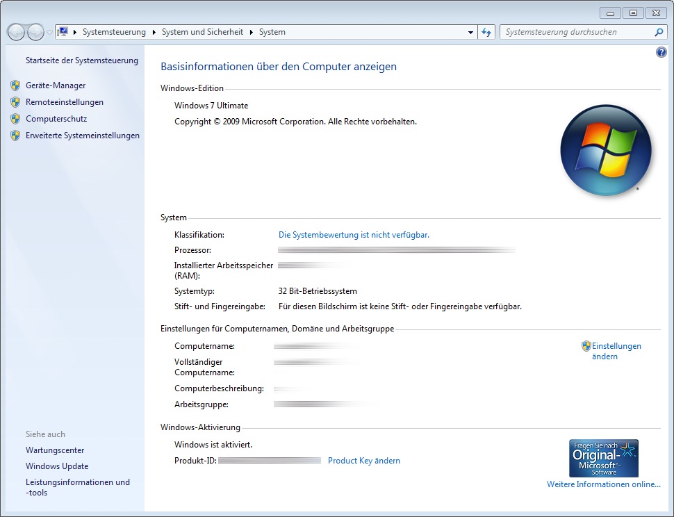Open Help via the blue question mark
The height and width of the screenshot is (517, 674).
coord(661,53)
